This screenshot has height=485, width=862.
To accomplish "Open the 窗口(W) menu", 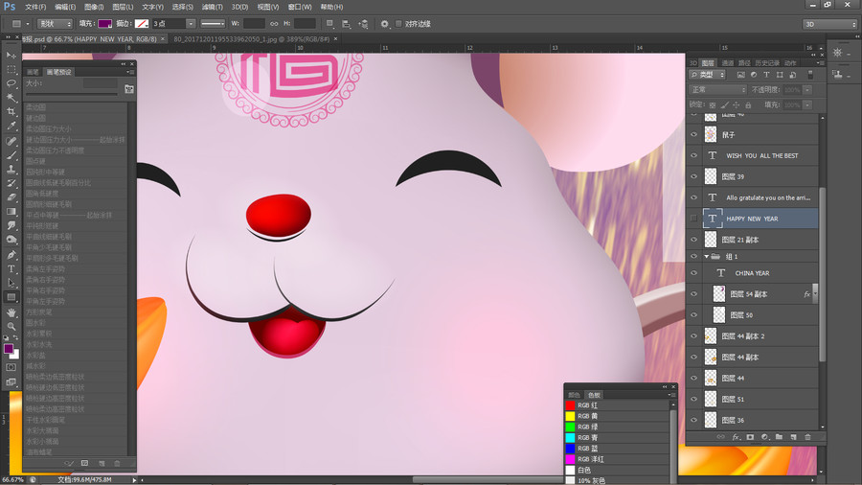I will click(x=300, y=7).
